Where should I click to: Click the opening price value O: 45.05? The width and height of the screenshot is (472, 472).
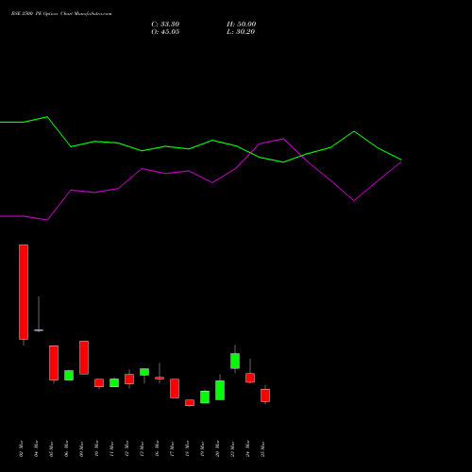point(165,32)
